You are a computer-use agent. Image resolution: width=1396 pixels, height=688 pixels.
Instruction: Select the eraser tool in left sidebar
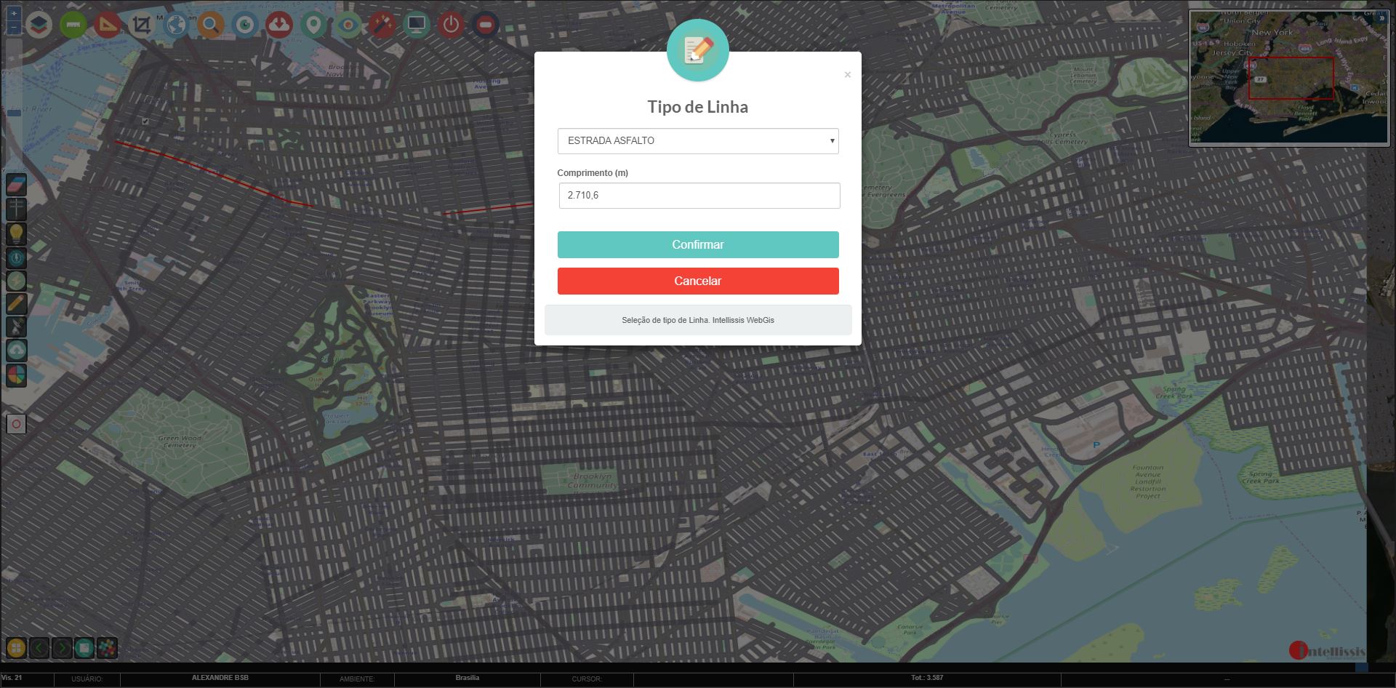16,185
